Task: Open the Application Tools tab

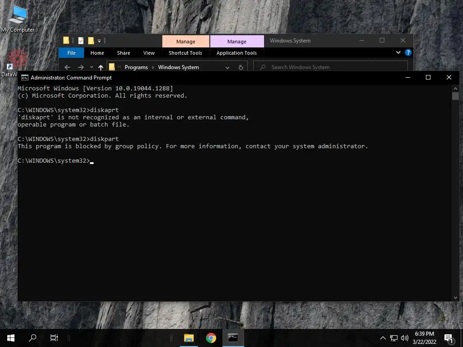Action: tap(236, 53)
